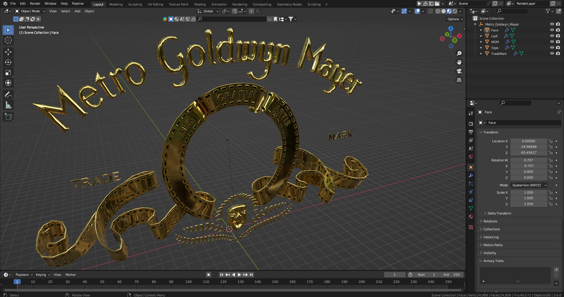
Task: Toggle camera view icon in viewport
Action: click(x=459, y=71)
